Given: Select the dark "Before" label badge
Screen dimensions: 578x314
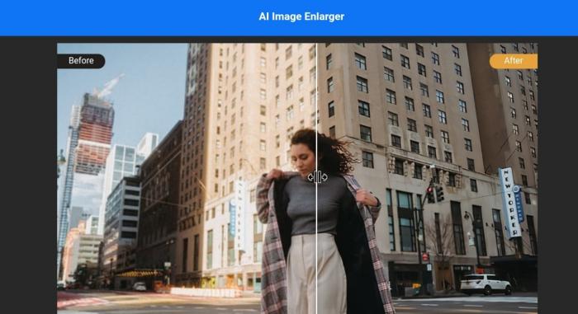Looking at the screenshot, I should 81,61.
